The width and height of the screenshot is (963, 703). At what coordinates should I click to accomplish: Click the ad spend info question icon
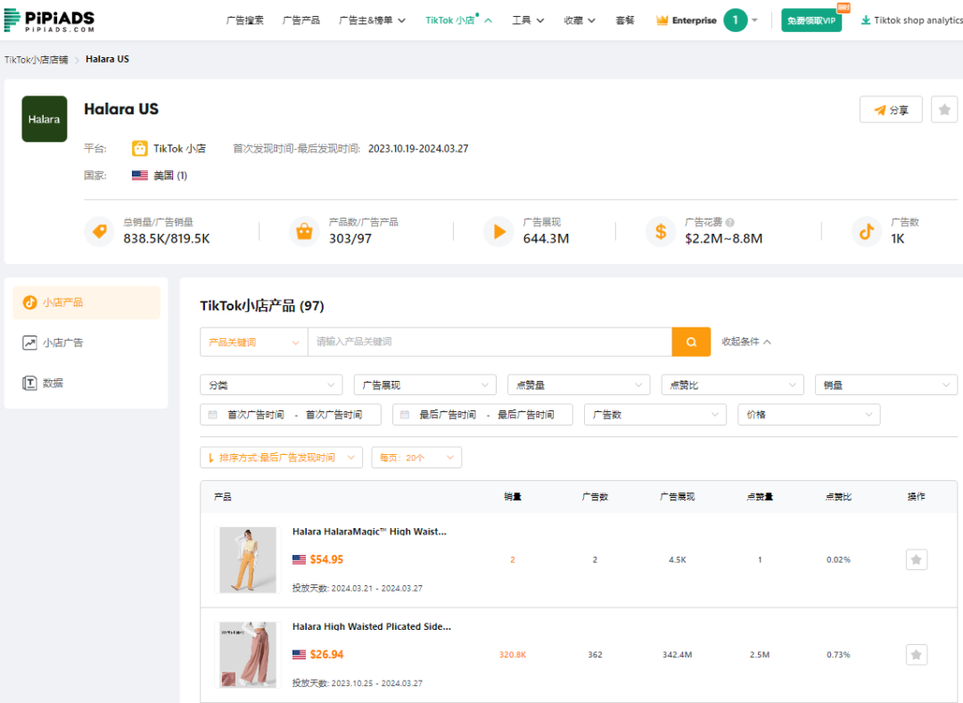(x=730, y=222)
